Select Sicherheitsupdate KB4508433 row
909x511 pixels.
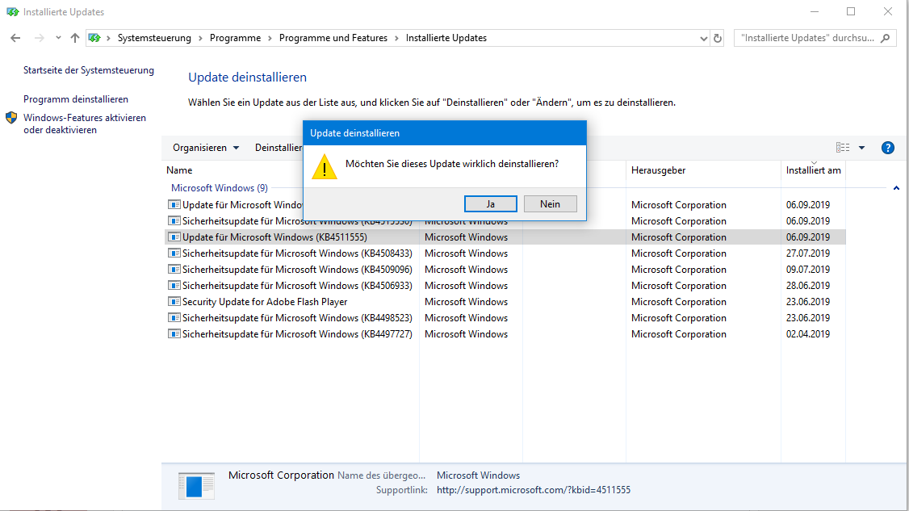pos(505,253)
